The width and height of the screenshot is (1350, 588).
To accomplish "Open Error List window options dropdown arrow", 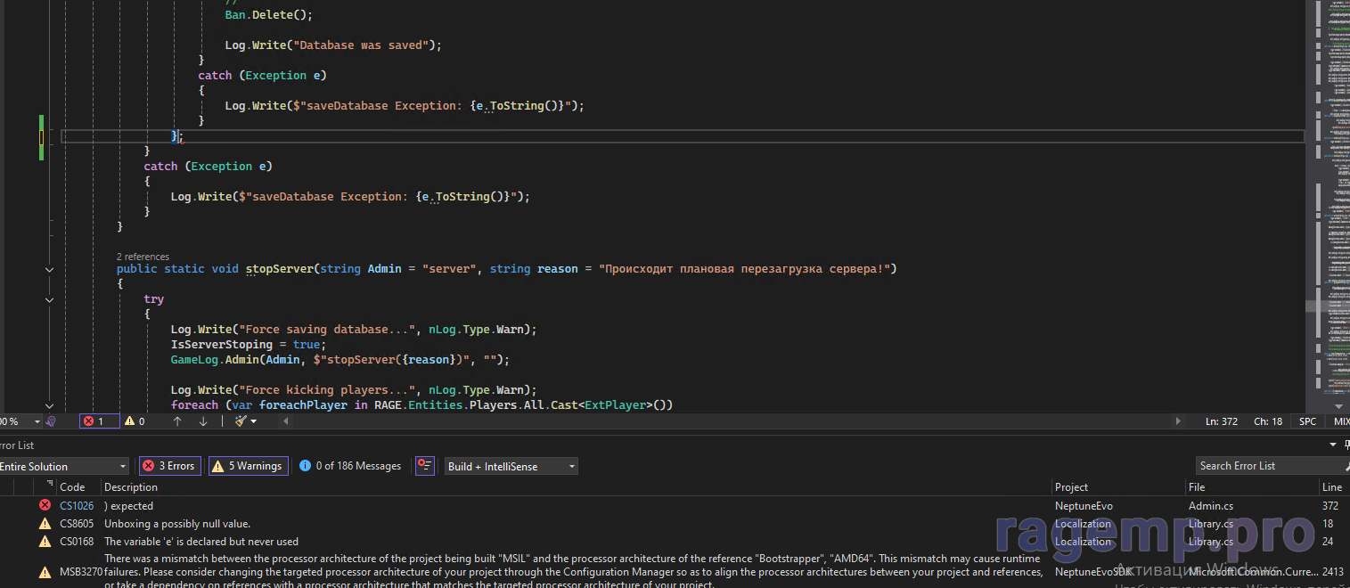I will (x=1333, y=445).
